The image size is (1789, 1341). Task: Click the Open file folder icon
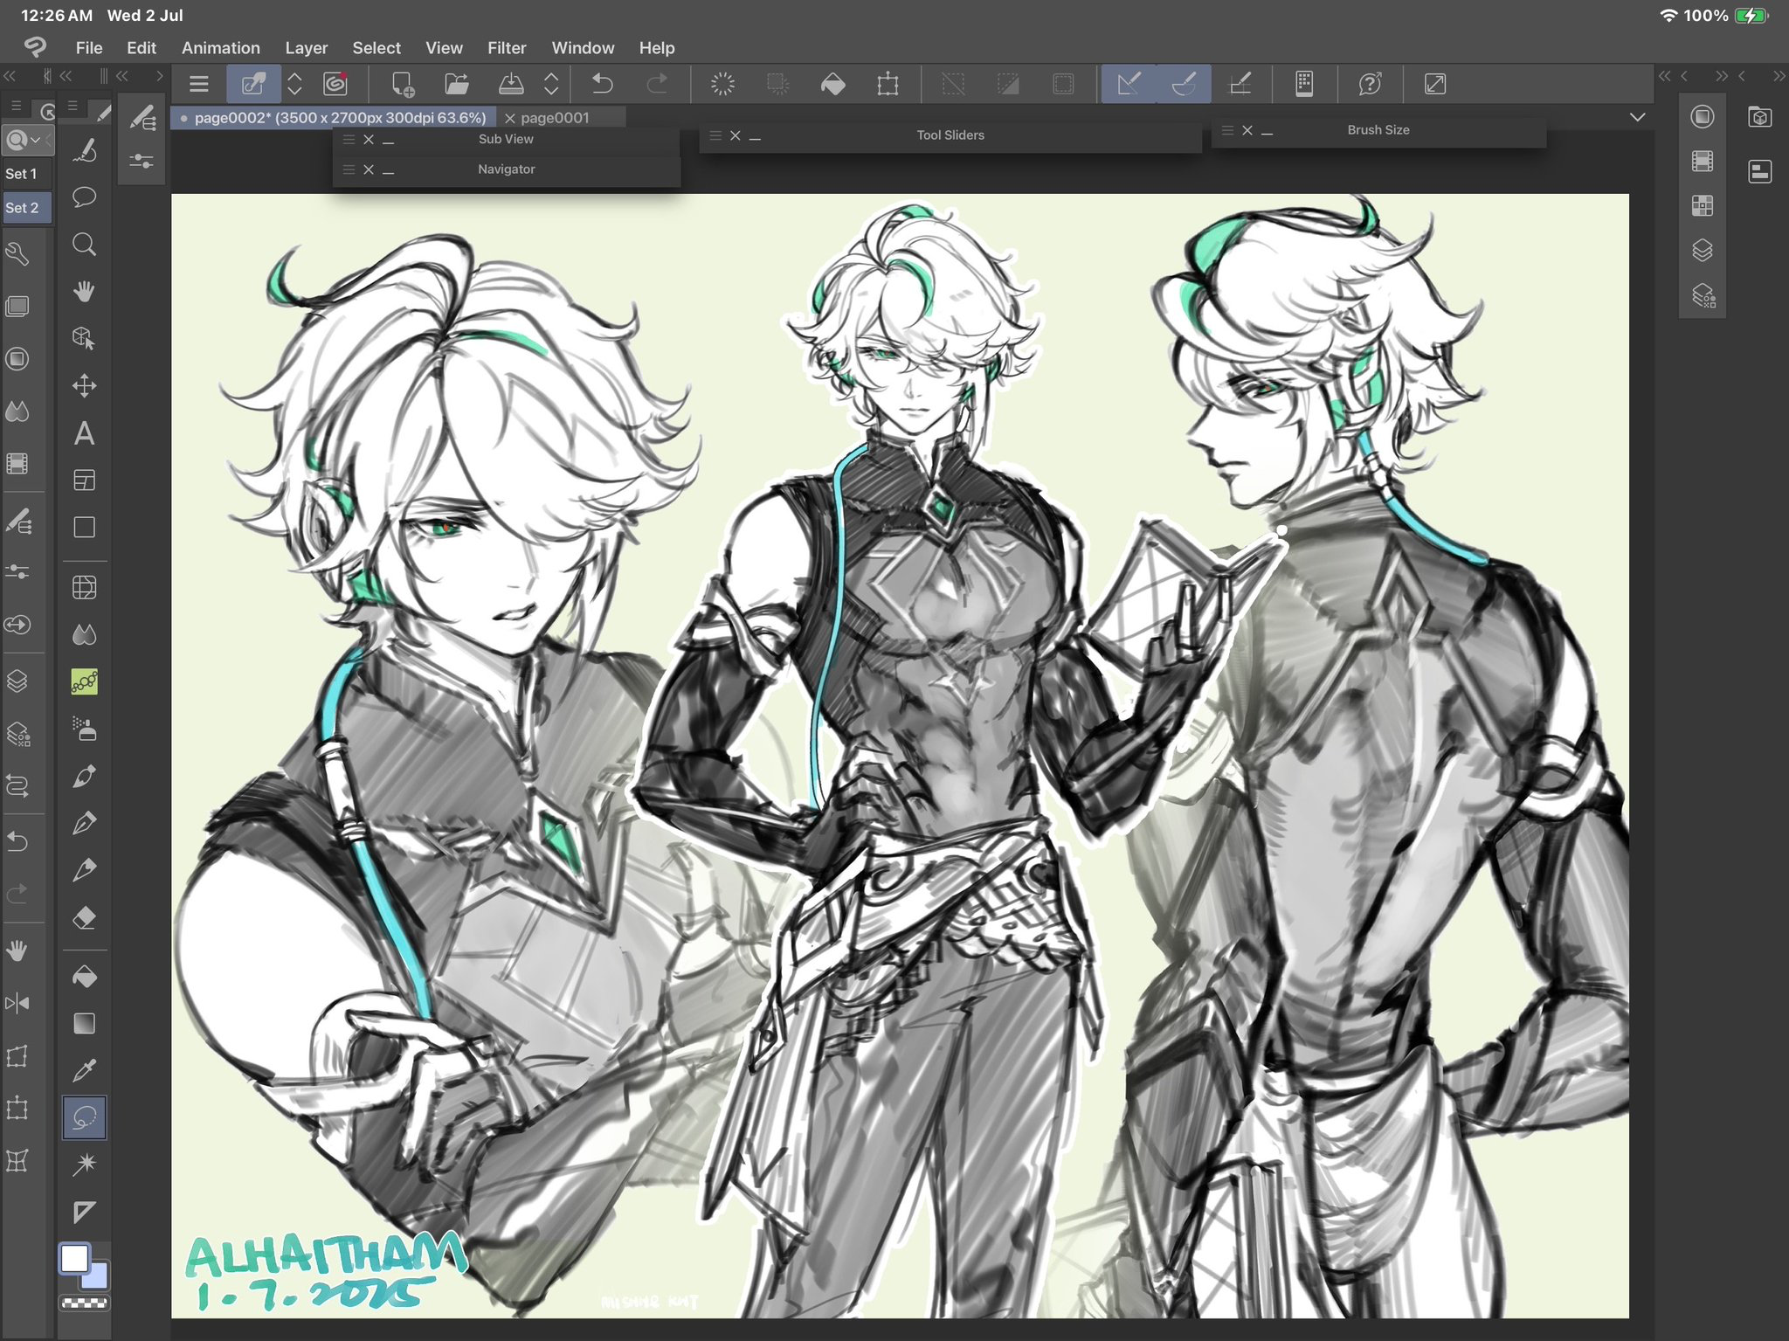coord(456,84)
